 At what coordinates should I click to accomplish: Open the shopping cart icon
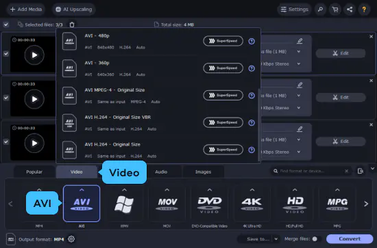[335, 10]
